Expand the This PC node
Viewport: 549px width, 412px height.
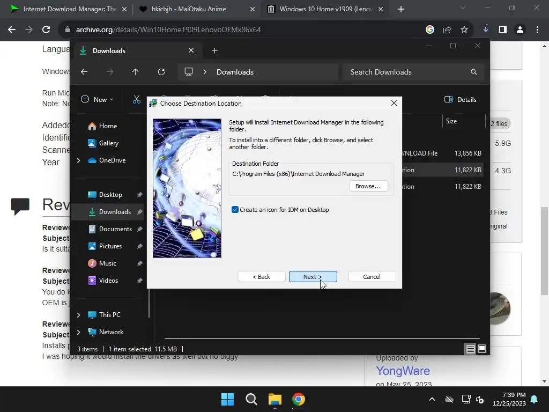(x=78, y=315)
